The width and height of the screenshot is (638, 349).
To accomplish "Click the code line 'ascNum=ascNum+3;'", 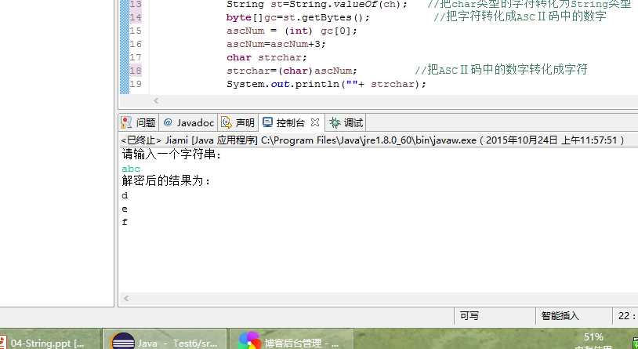I will [276, 44].
